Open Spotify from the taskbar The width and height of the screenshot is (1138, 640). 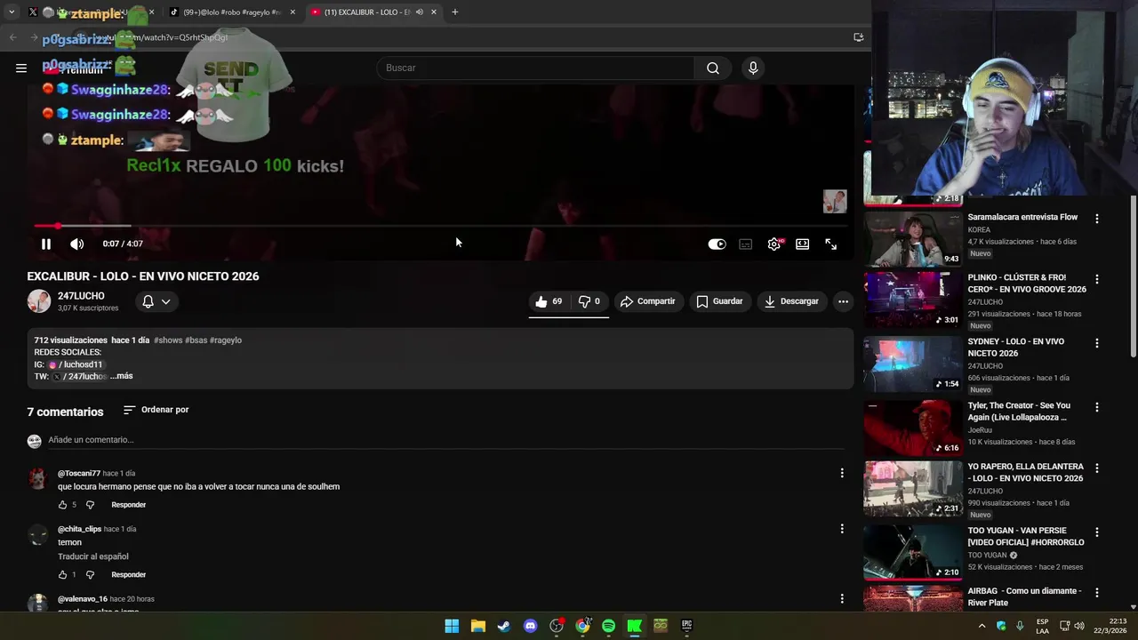[608, 626]
